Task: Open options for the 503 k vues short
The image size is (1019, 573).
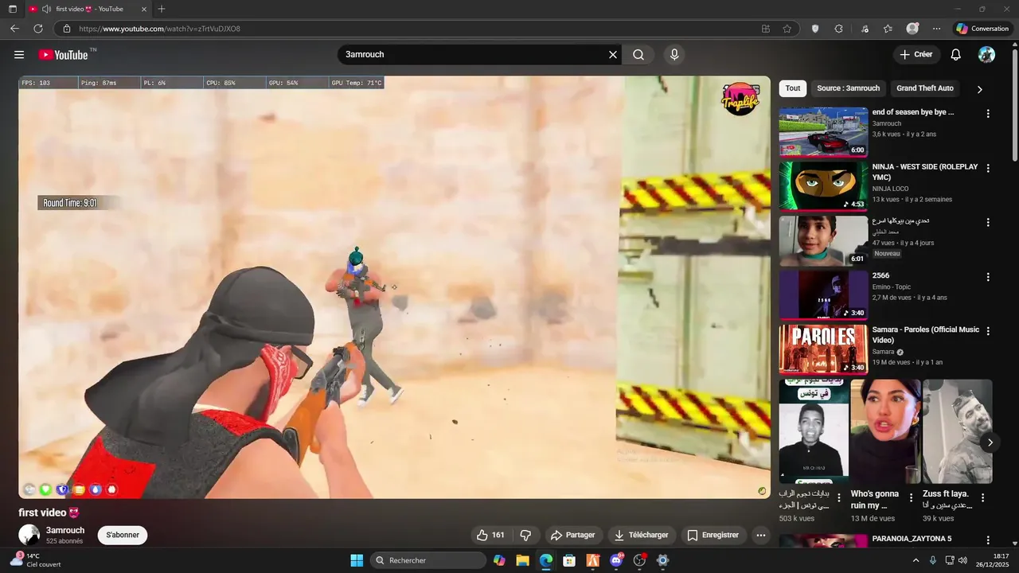Action: click(x=838, y=497)
